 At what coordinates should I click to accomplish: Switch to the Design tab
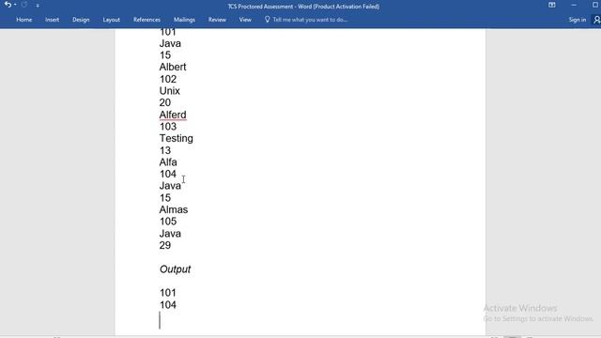pyautogui.click(x=81, y=20)
